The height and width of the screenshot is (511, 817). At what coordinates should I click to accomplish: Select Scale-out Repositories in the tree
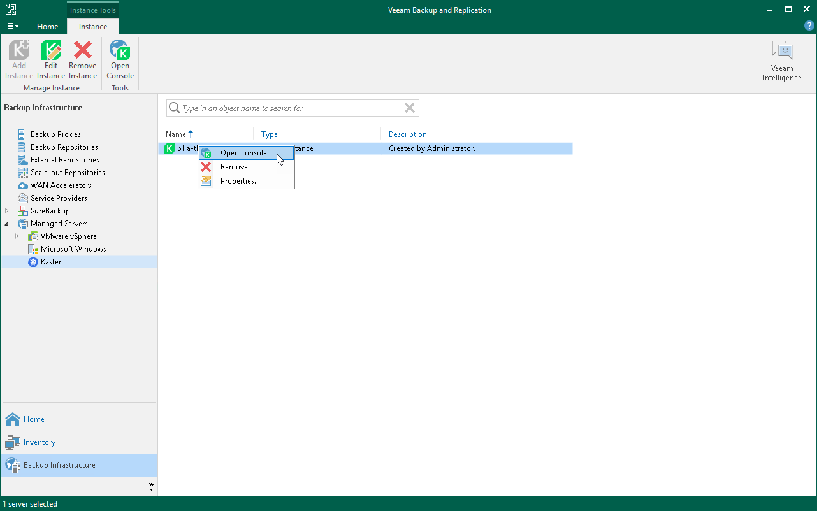[x=68, y=173]
